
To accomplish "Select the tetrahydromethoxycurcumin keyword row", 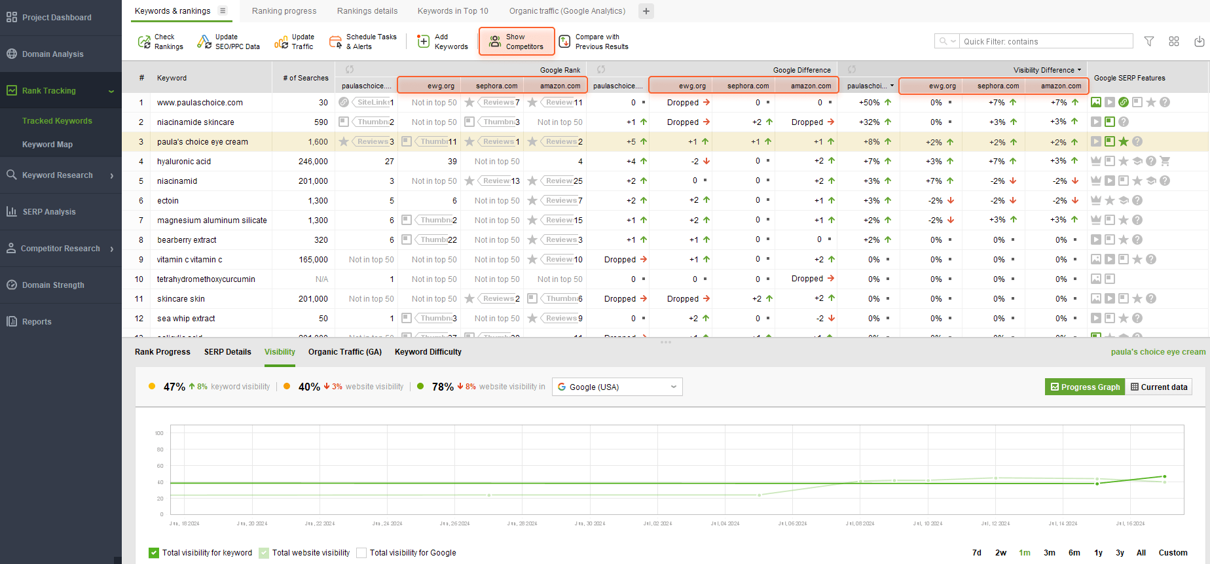I will point(666,279).
